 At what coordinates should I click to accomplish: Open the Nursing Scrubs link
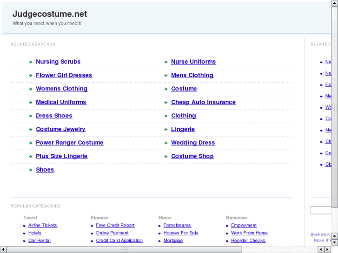point(58,62)
